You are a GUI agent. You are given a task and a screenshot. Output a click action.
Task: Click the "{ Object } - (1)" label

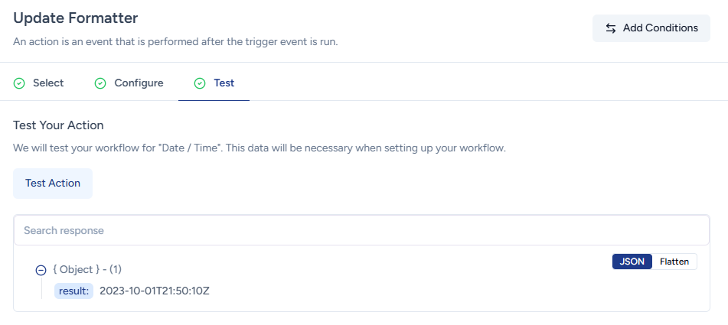(88, 270)
